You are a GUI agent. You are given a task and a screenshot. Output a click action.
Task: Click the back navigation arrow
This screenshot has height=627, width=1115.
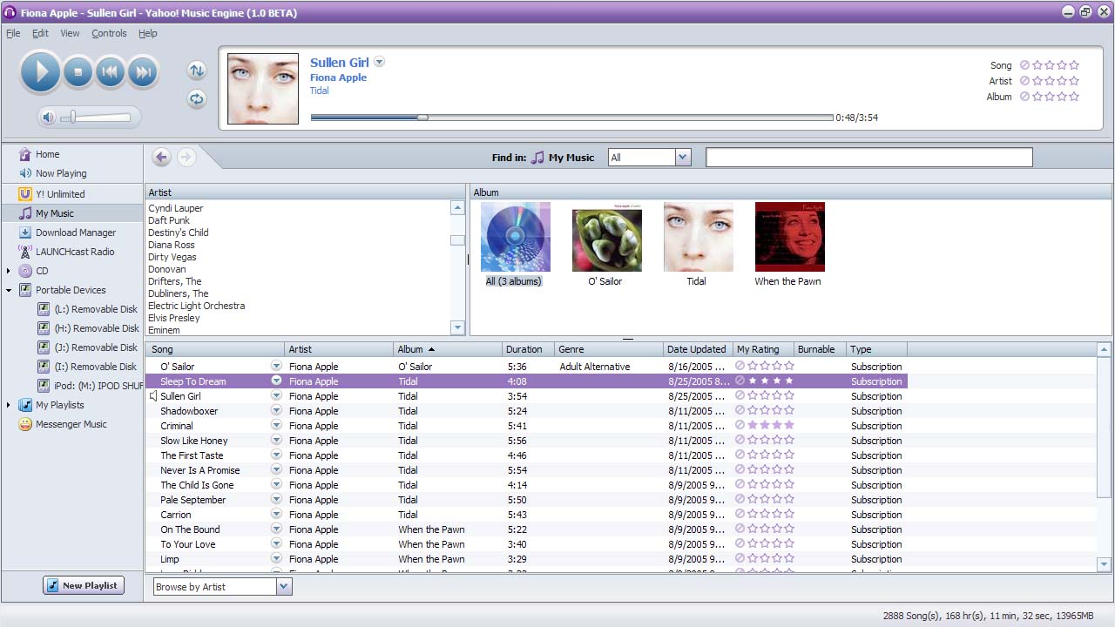coord(161,157)
